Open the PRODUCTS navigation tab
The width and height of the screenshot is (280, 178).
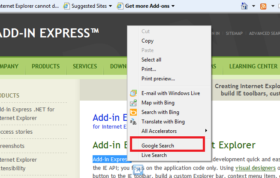pyautogui.click(x=46, y=66)
